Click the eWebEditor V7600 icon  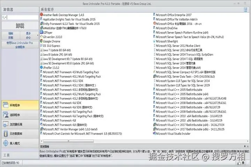pos(41,28)
